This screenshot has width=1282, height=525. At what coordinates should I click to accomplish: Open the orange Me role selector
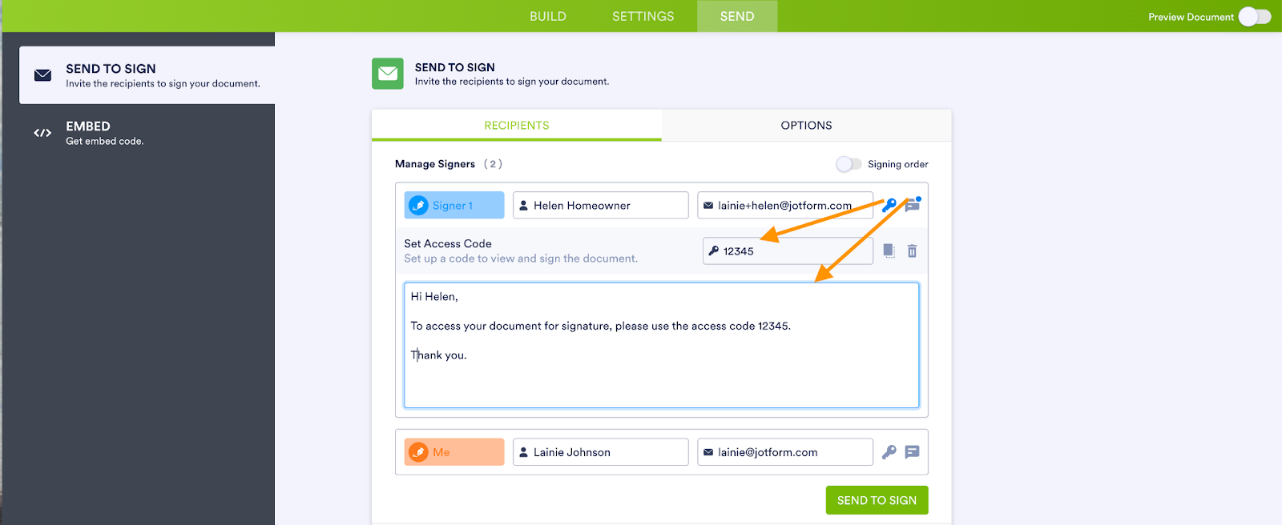coord(454,452)
